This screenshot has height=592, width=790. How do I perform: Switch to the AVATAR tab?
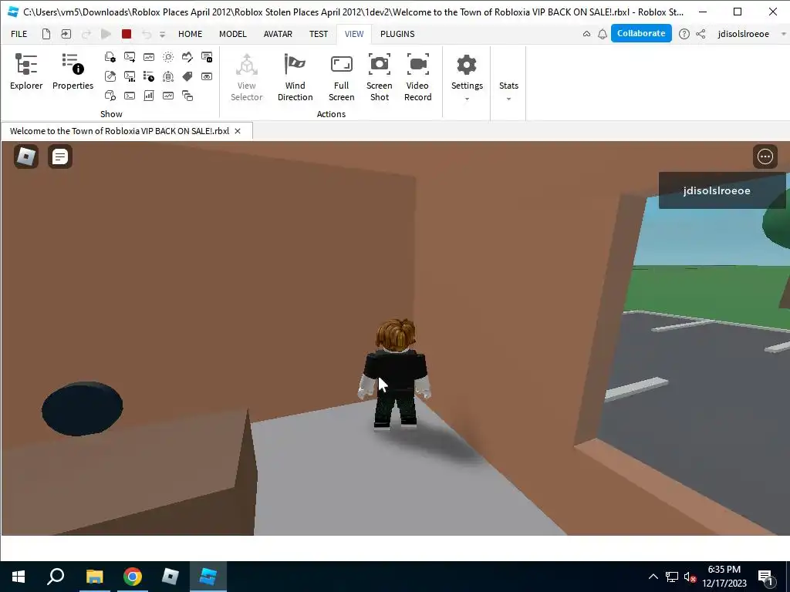(x=278, y=34)
